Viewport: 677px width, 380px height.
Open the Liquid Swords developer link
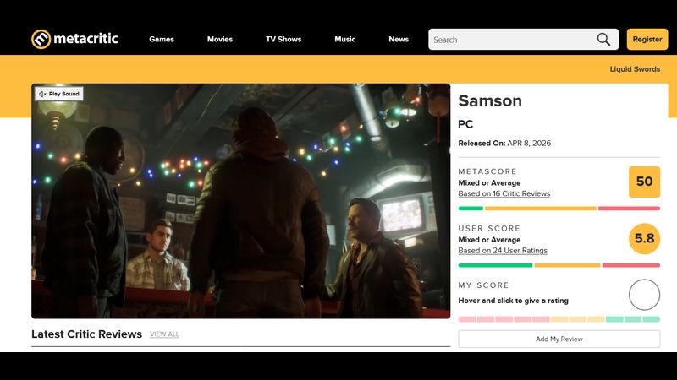click(x=635, y=69)
